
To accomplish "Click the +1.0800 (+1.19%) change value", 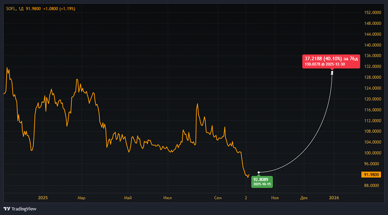I will coord(59,9).
